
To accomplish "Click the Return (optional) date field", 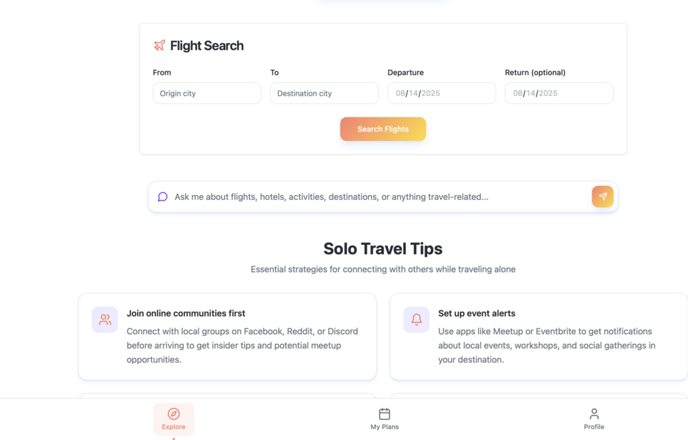I will tap(559, 93).
